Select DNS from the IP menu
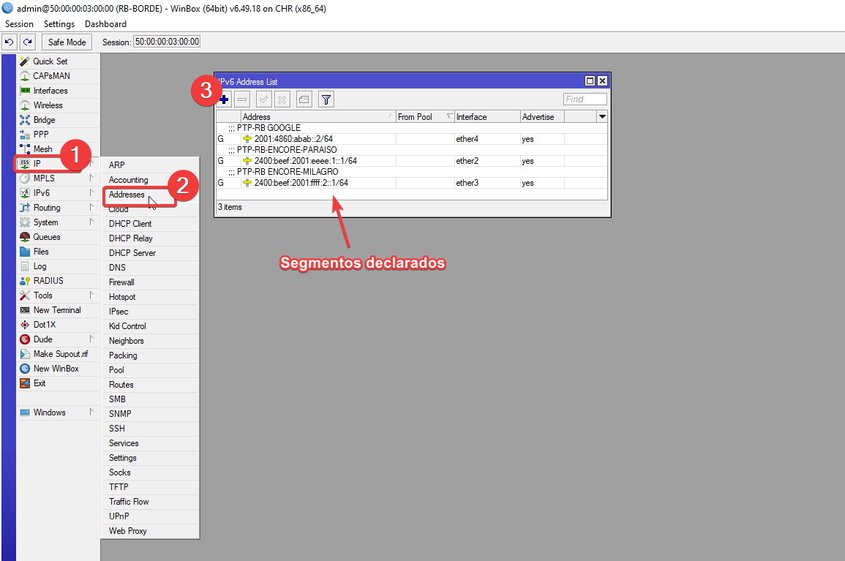845x561 pixels. 117,267
